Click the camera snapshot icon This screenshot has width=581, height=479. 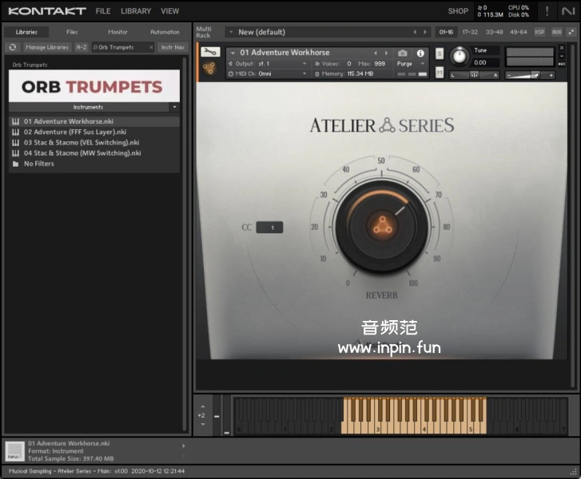[403, 53]
